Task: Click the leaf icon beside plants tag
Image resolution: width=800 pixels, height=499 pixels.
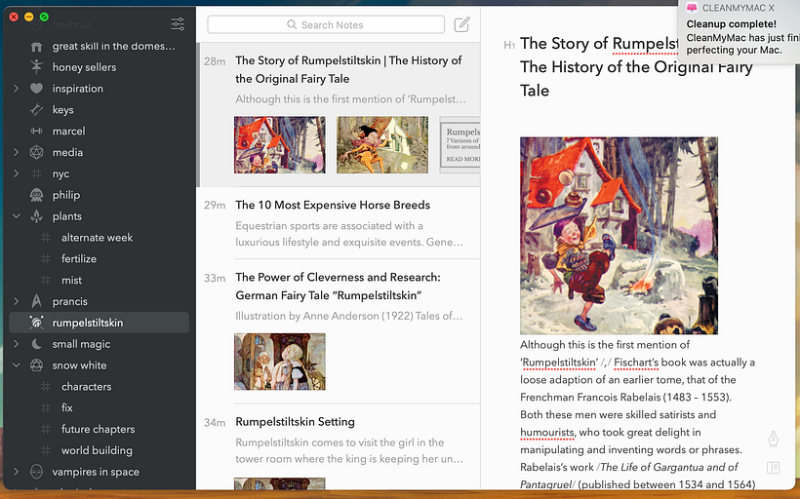Action: 36,216
